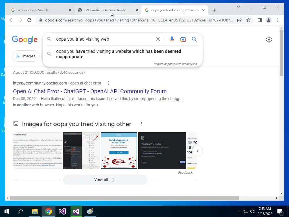The width and height of the screenshot is (289, 217).
Task: Close the oops you tried visiting tab
Action: 203,10
